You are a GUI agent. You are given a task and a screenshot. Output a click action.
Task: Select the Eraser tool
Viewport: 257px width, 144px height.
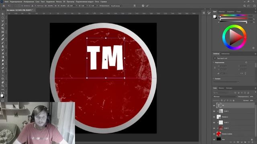(3, 54)
